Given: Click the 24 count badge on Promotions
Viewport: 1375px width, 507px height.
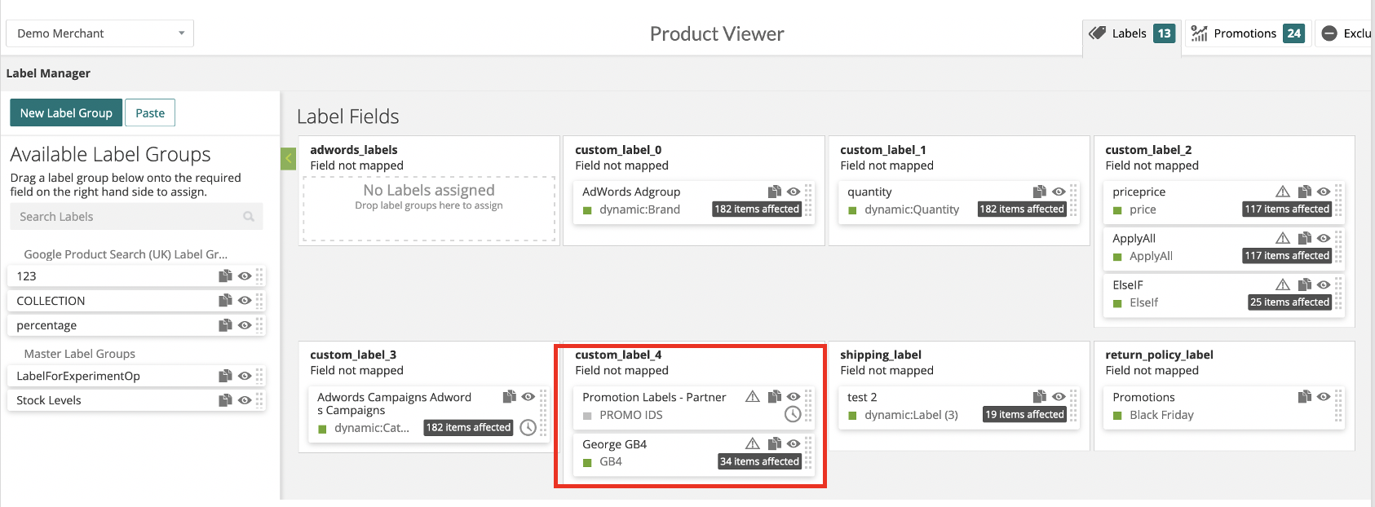Looking at the screenshot, I should point(1293,33).
